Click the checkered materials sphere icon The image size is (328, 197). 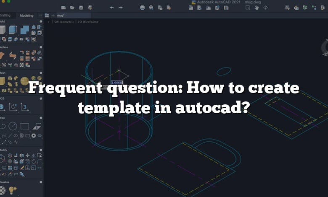2,190
